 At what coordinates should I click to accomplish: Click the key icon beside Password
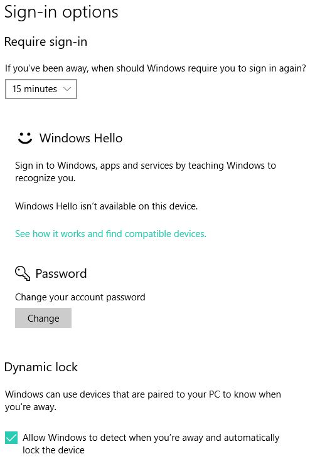(x=23, y=273)
